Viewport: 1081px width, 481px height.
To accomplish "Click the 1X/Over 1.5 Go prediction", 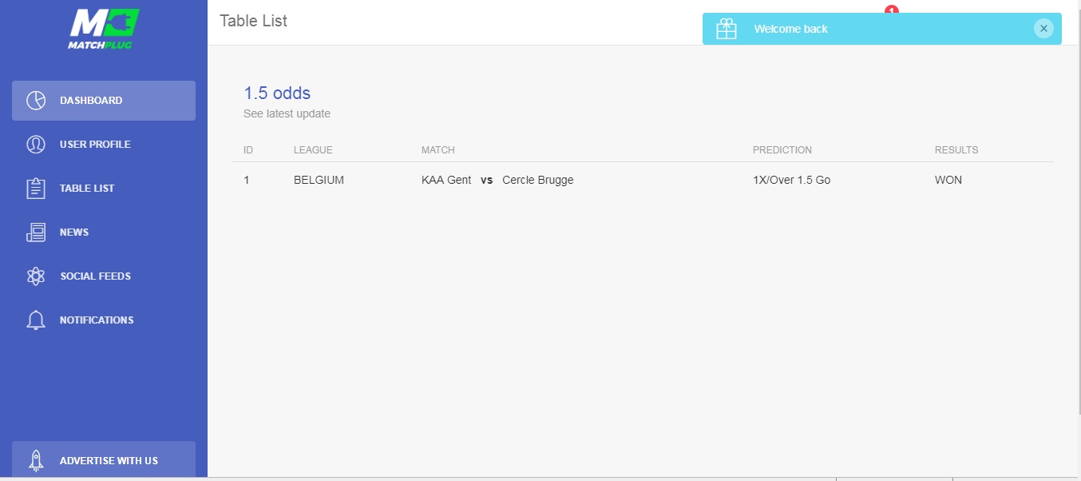I will (791, 181).
